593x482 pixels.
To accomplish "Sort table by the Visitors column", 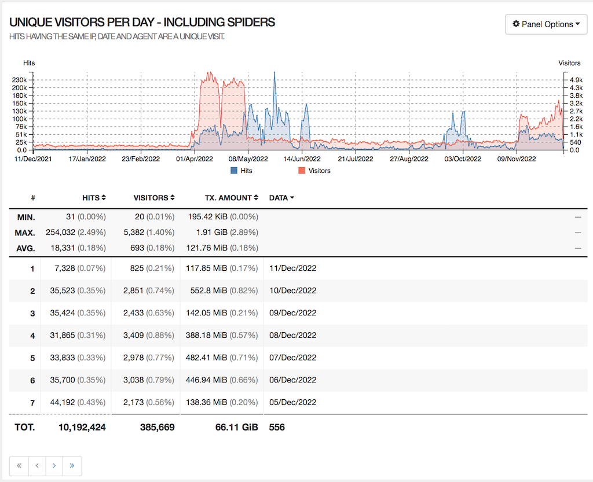I will point(154,198).
